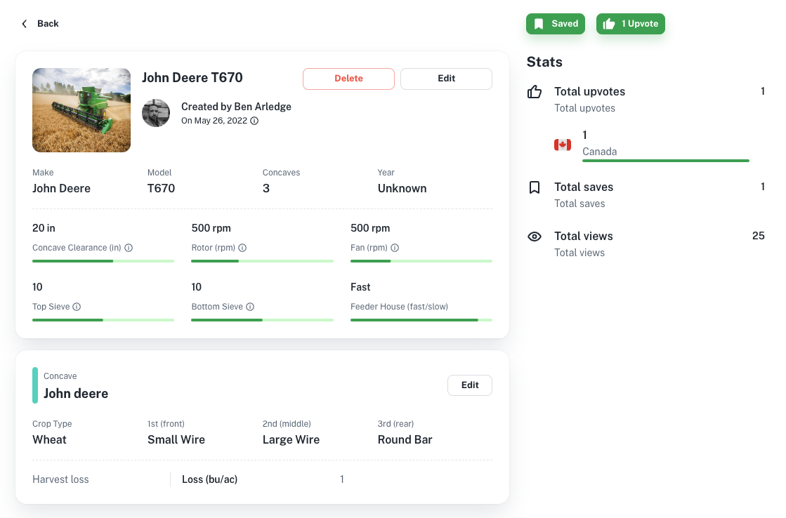Screen dimensions: 786x518
Task: Click the 1st (front) value 'Small Wire'
Action: click(x=176, y=440)
